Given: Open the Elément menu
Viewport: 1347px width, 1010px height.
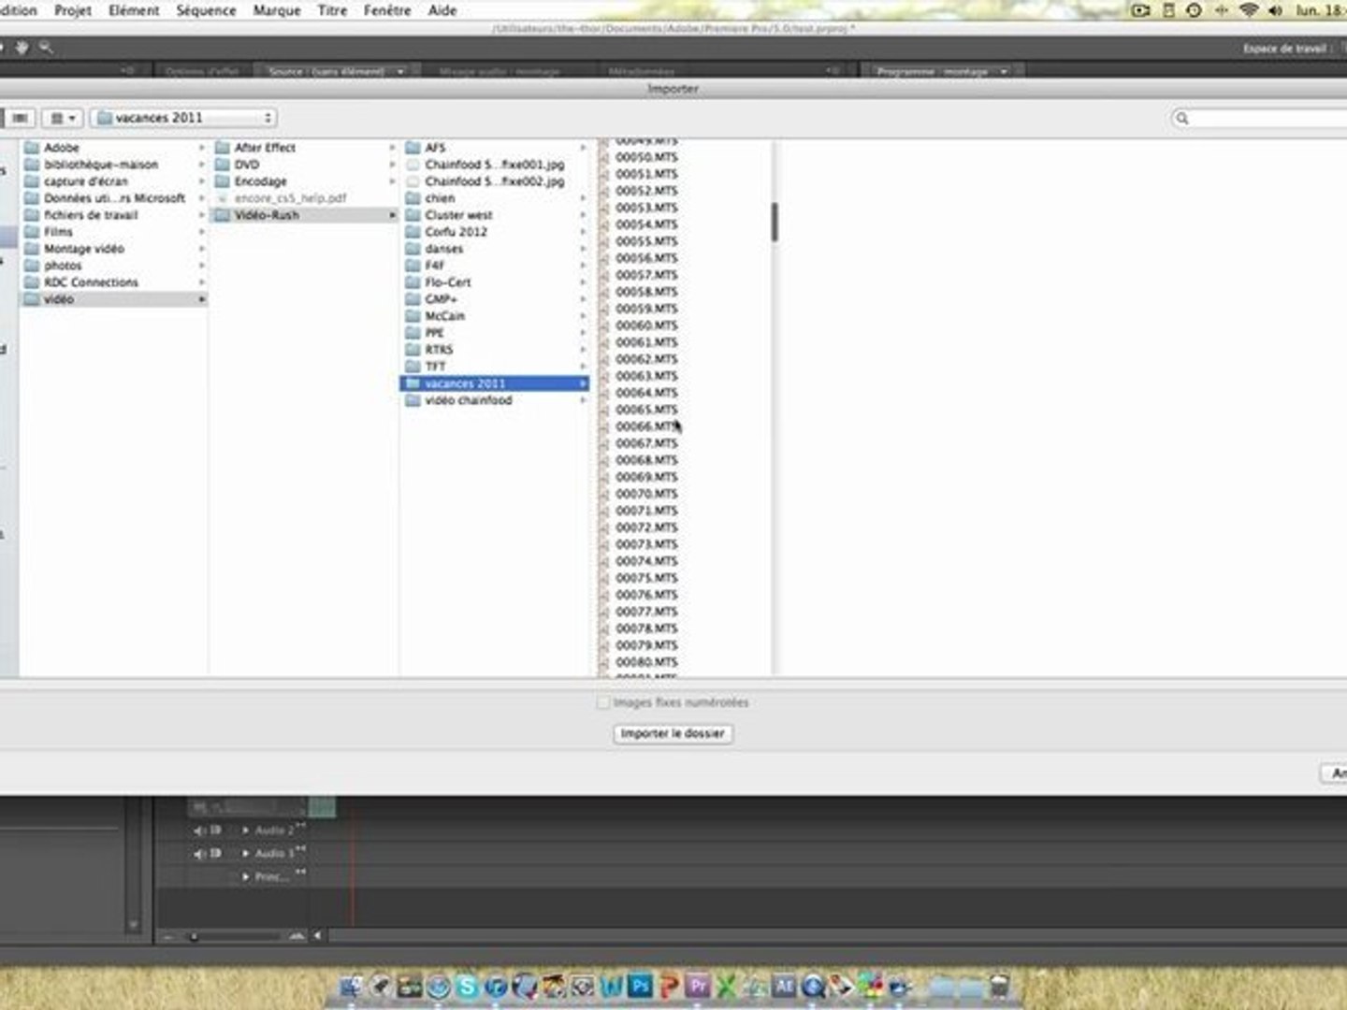Looking at the screenshot, I should [x=134, y=10].
